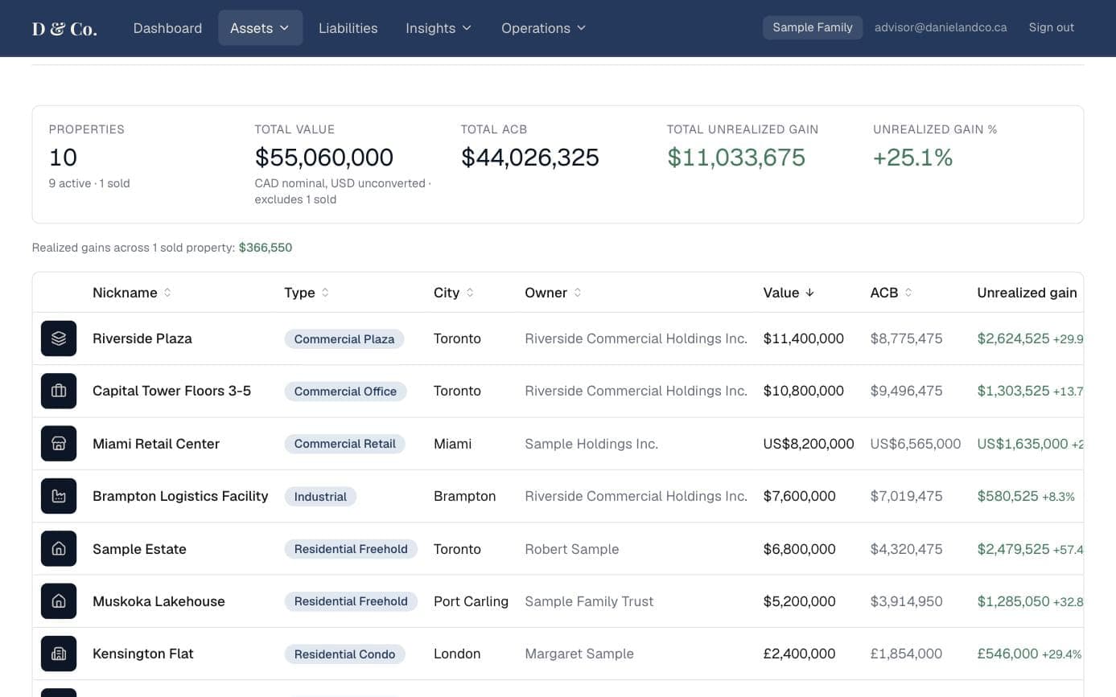The width and height of the screenshot is (1116, 697).
Task: Open the Muskoka Lakehouse property name
Action: point(159,601)
